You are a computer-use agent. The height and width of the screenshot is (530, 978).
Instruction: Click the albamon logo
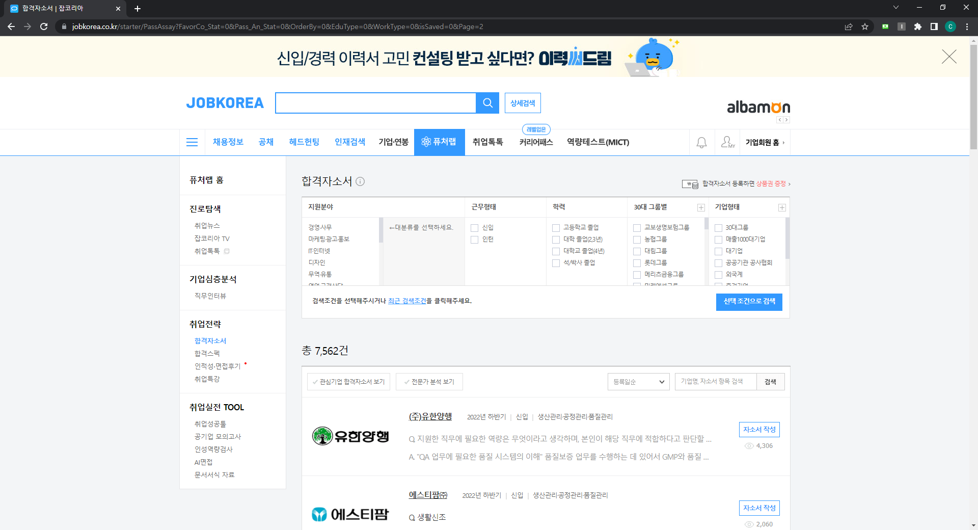758,107
